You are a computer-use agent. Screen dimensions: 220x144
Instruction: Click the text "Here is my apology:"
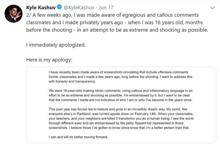click(49, 60)
